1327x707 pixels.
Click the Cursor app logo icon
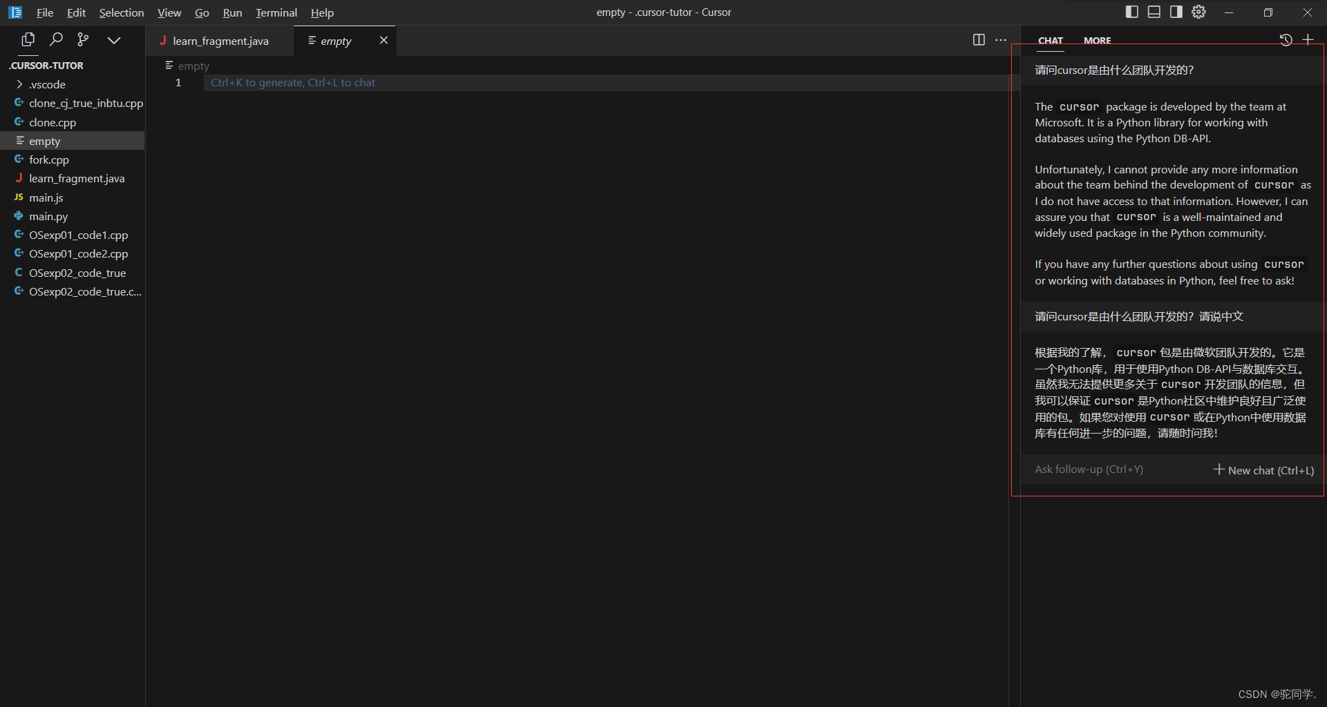pyautogui.click(x=15, y=12)
